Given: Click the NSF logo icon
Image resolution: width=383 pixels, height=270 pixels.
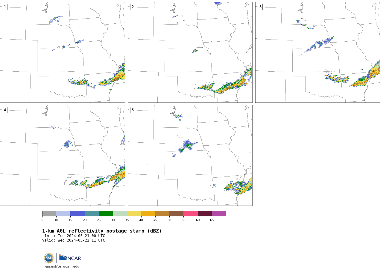Looking at the screenshot, I should click(49, 258).
